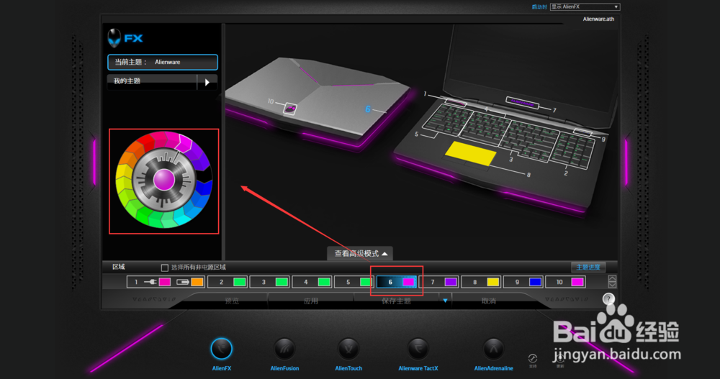This screenshot has width=720, height=379.
Task: Click the AlienTouch text label
Action: (348, 368)
